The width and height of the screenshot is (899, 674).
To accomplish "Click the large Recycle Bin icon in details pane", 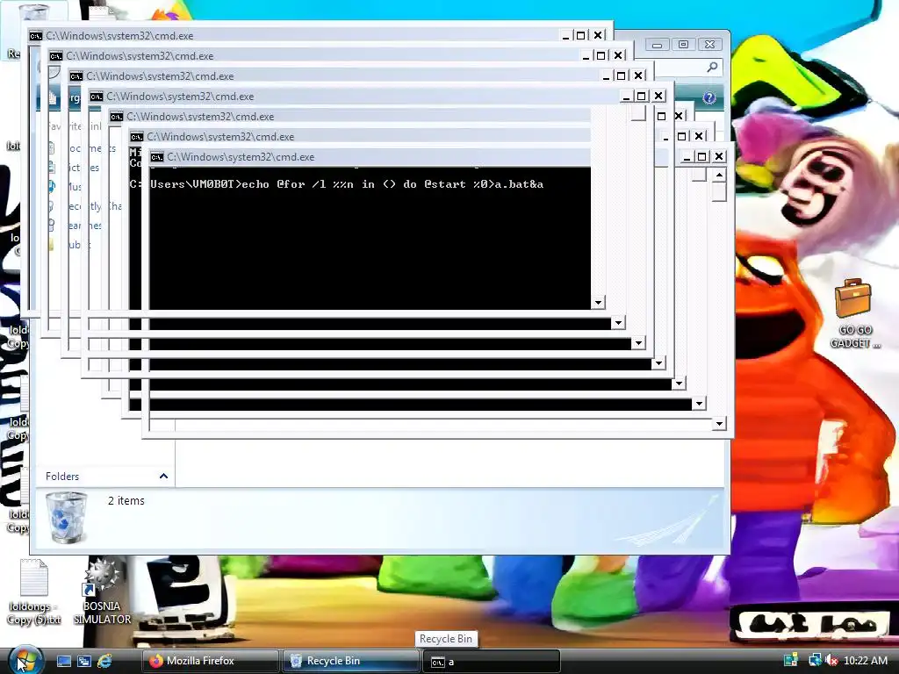I will (67, 518).
